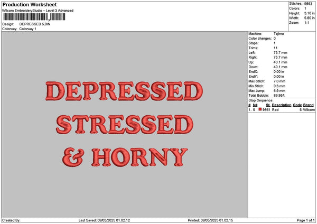This screenshot has height=224, width=317.
Task: Click the 'St.' column header
Action: pos(268,105)
